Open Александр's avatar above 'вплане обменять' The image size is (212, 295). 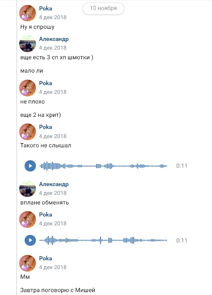(x=28, y=189)
